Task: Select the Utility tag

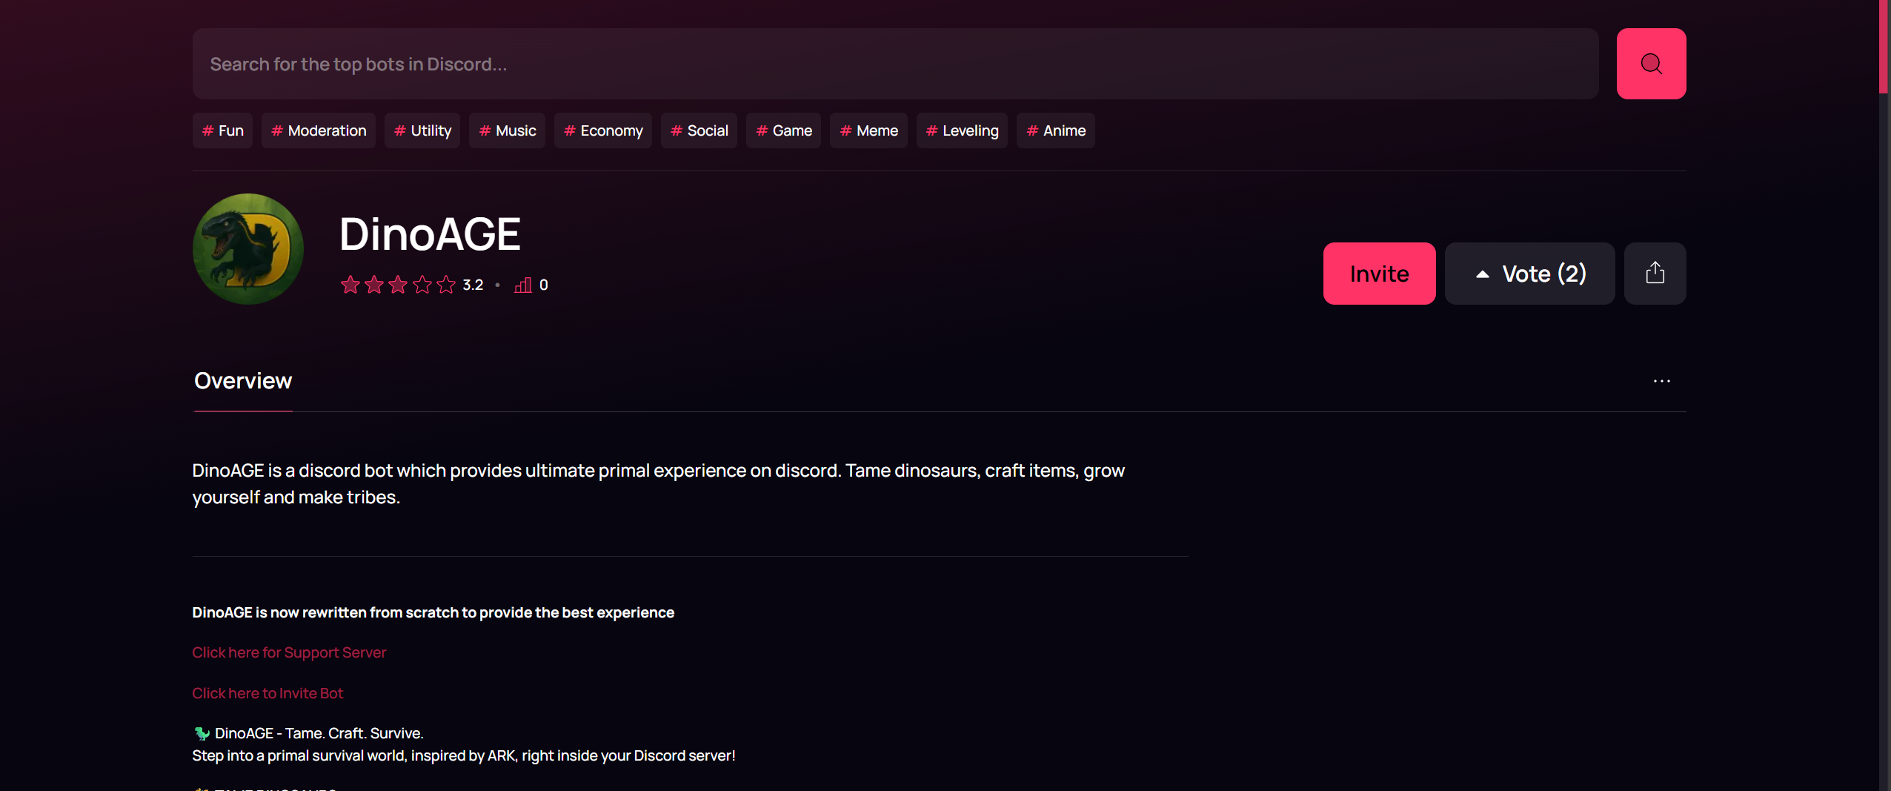Action: 422,130
